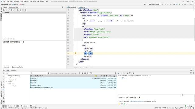Open the Terminal tool window tab

[33, 106]
